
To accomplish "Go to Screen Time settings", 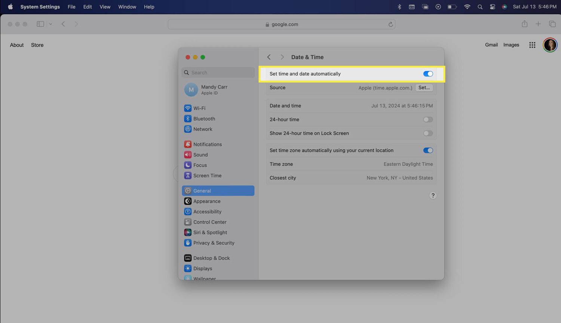I will [x=207, y=176].
